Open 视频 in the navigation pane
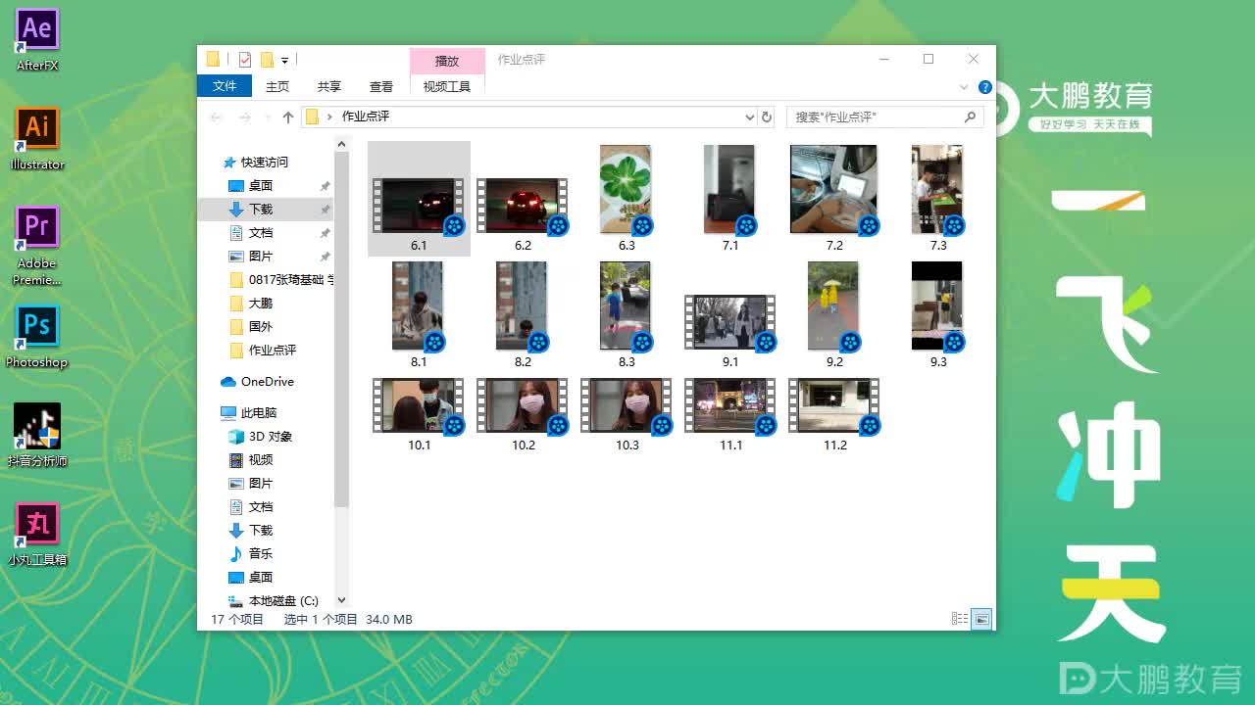The width and height of the screenshot is (1255, 705). [x=261, y=460]
